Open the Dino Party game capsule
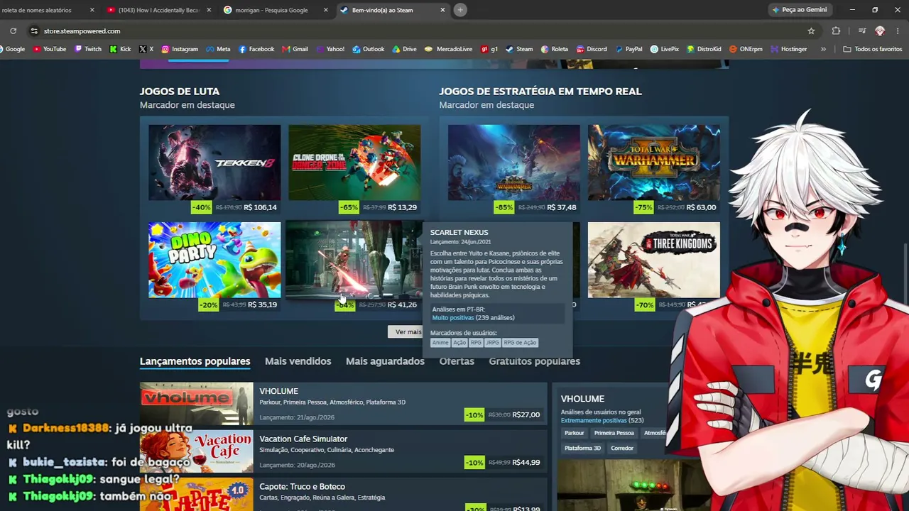The width and height of the screenshot is (909, 511). click(214, 260)
